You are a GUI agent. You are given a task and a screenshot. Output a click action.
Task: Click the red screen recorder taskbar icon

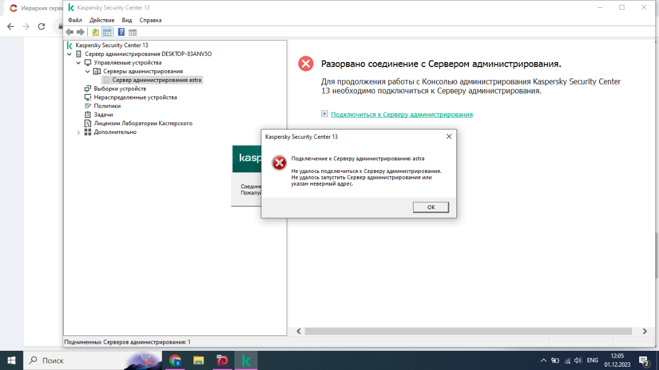[x=222, y=361]
